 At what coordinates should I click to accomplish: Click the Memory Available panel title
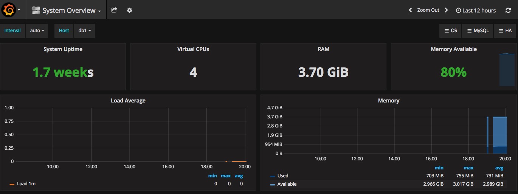point(454,49)
